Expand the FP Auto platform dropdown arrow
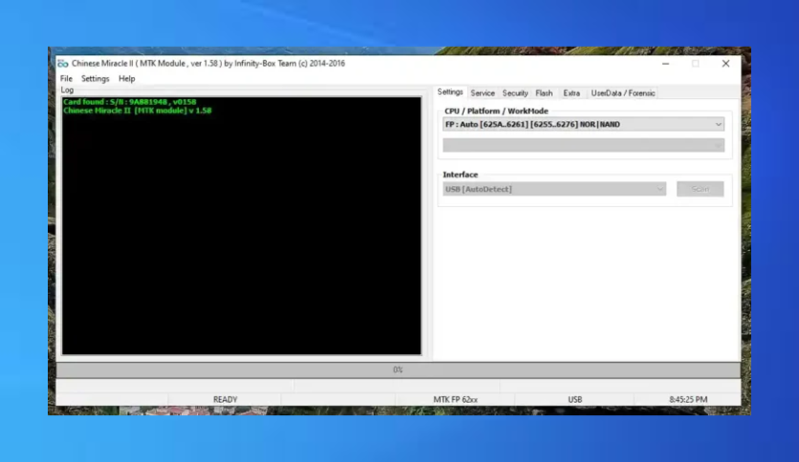Image resolution: width=799 pixels, height=462 pixels. coord(718,124)
